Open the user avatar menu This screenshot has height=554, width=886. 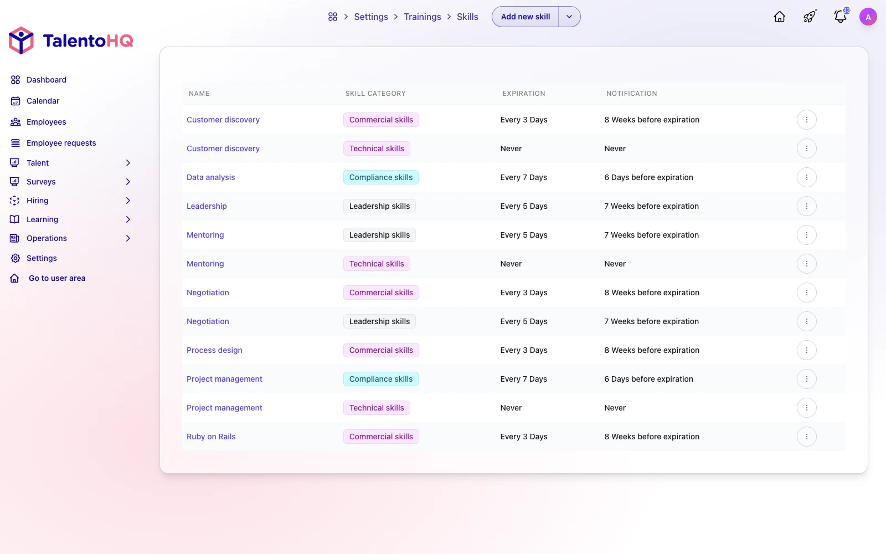coord(868,17)
